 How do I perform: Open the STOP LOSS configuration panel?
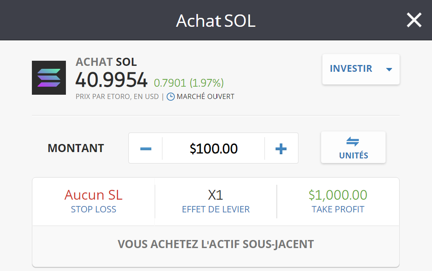click(93, 201)
